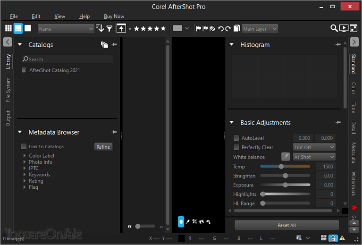Screen dimensions: 362x245
Task: Expand the Photo Info tree item
Action: tap(25, 162)
